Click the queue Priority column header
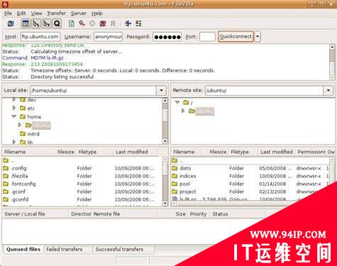This screenshot has height=266, width=337. tap(198, 214)
